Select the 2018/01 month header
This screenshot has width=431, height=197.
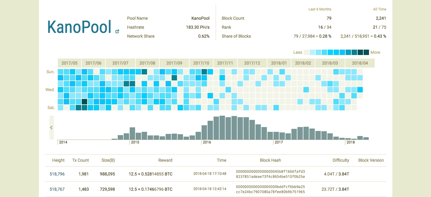(x=279, y=63)
